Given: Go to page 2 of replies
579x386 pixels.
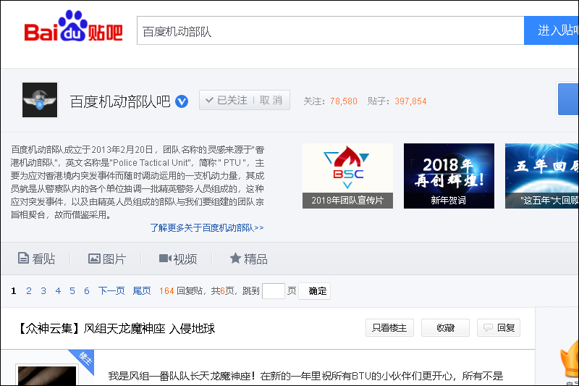Looking at the screenshot, I should (29, 291).
